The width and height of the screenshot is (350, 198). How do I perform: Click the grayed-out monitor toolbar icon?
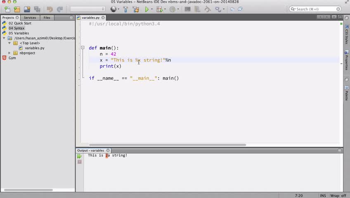point(187,9)
